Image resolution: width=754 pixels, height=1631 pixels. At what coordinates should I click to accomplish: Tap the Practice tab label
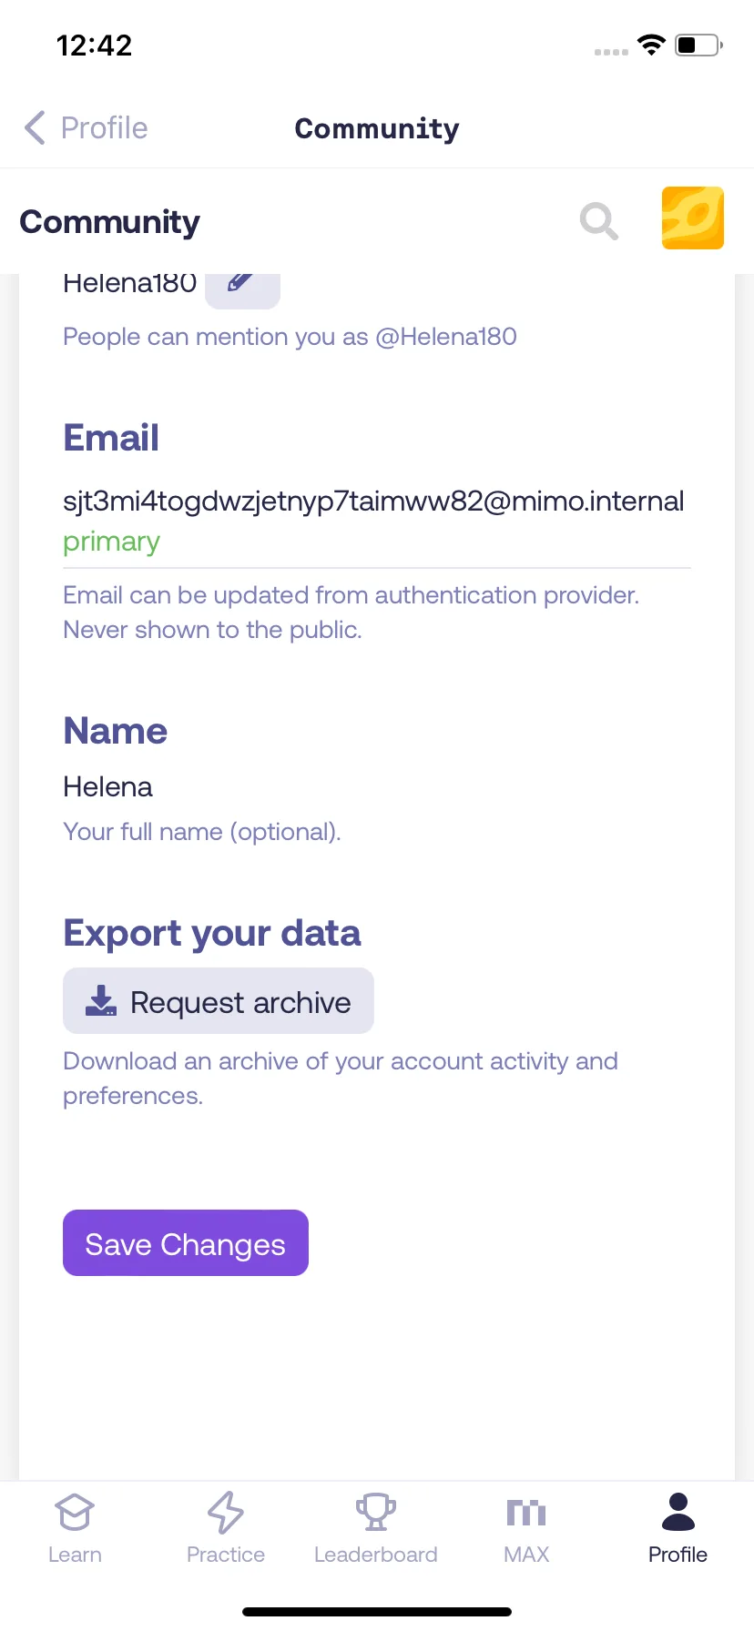pos(226,1555)
